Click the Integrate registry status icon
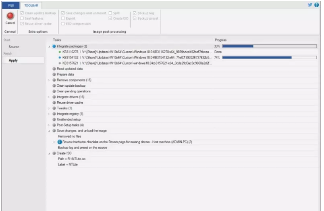 (54, 114)
